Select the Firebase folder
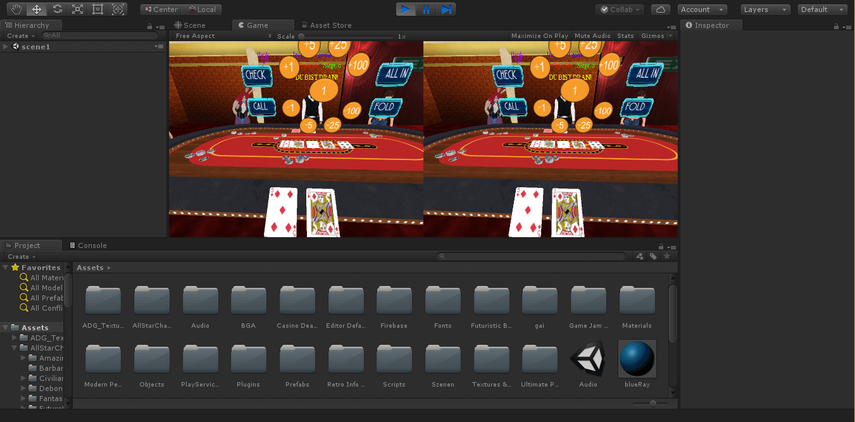Viewport: 855px width, 422px height. point(394,306)
